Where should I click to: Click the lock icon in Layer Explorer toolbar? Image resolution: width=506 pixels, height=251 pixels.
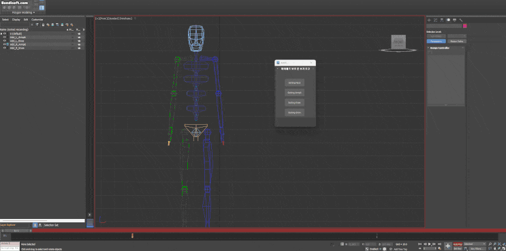coord(43,25)
